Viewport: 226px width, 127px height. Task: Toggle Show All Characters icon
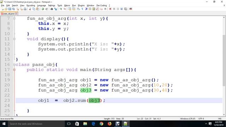point(82,9)
